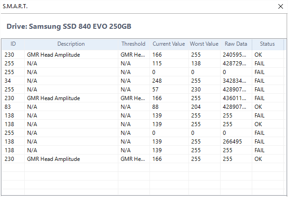Sort the table by ID column header

[x=13, y=44]
